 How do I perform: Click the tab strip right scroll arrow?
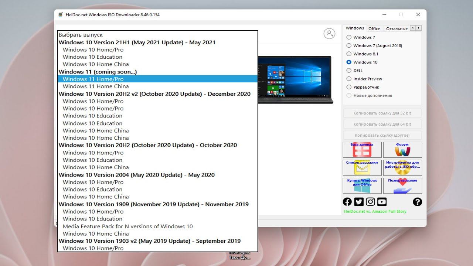[x=419, y=28]
